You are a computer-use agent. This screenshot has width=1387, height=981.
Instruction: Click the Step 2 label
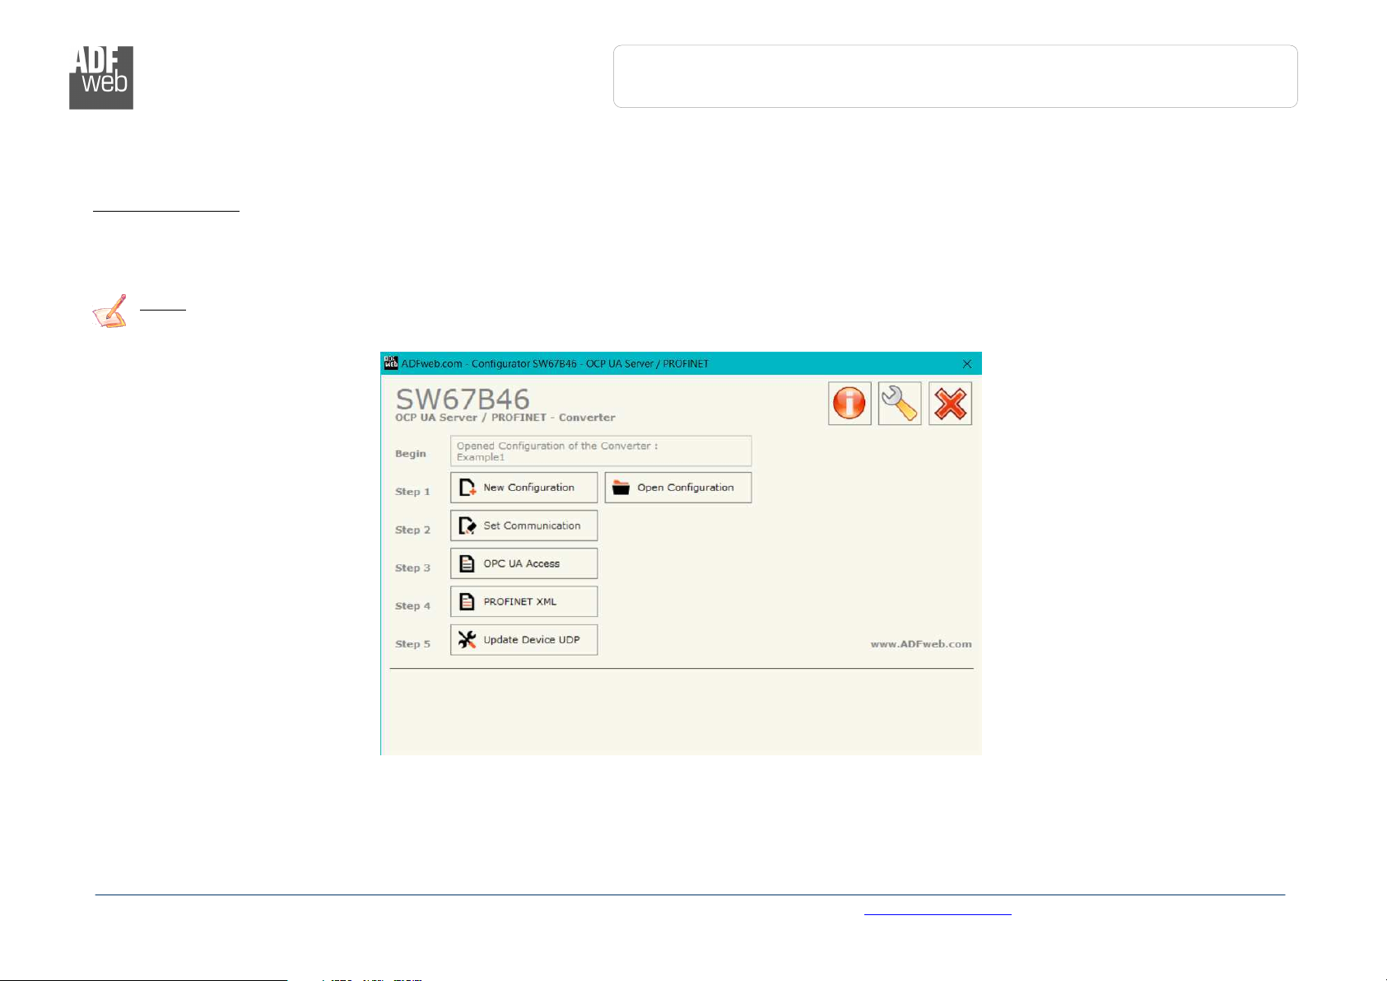(x=412, y=530)
